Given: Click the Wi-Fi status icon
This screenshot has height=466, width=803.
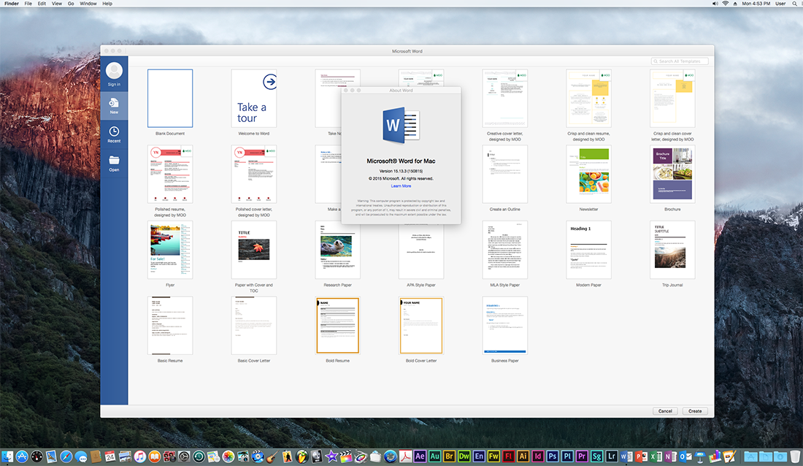Looking at the screenshot, I should (x=725, y=4).
